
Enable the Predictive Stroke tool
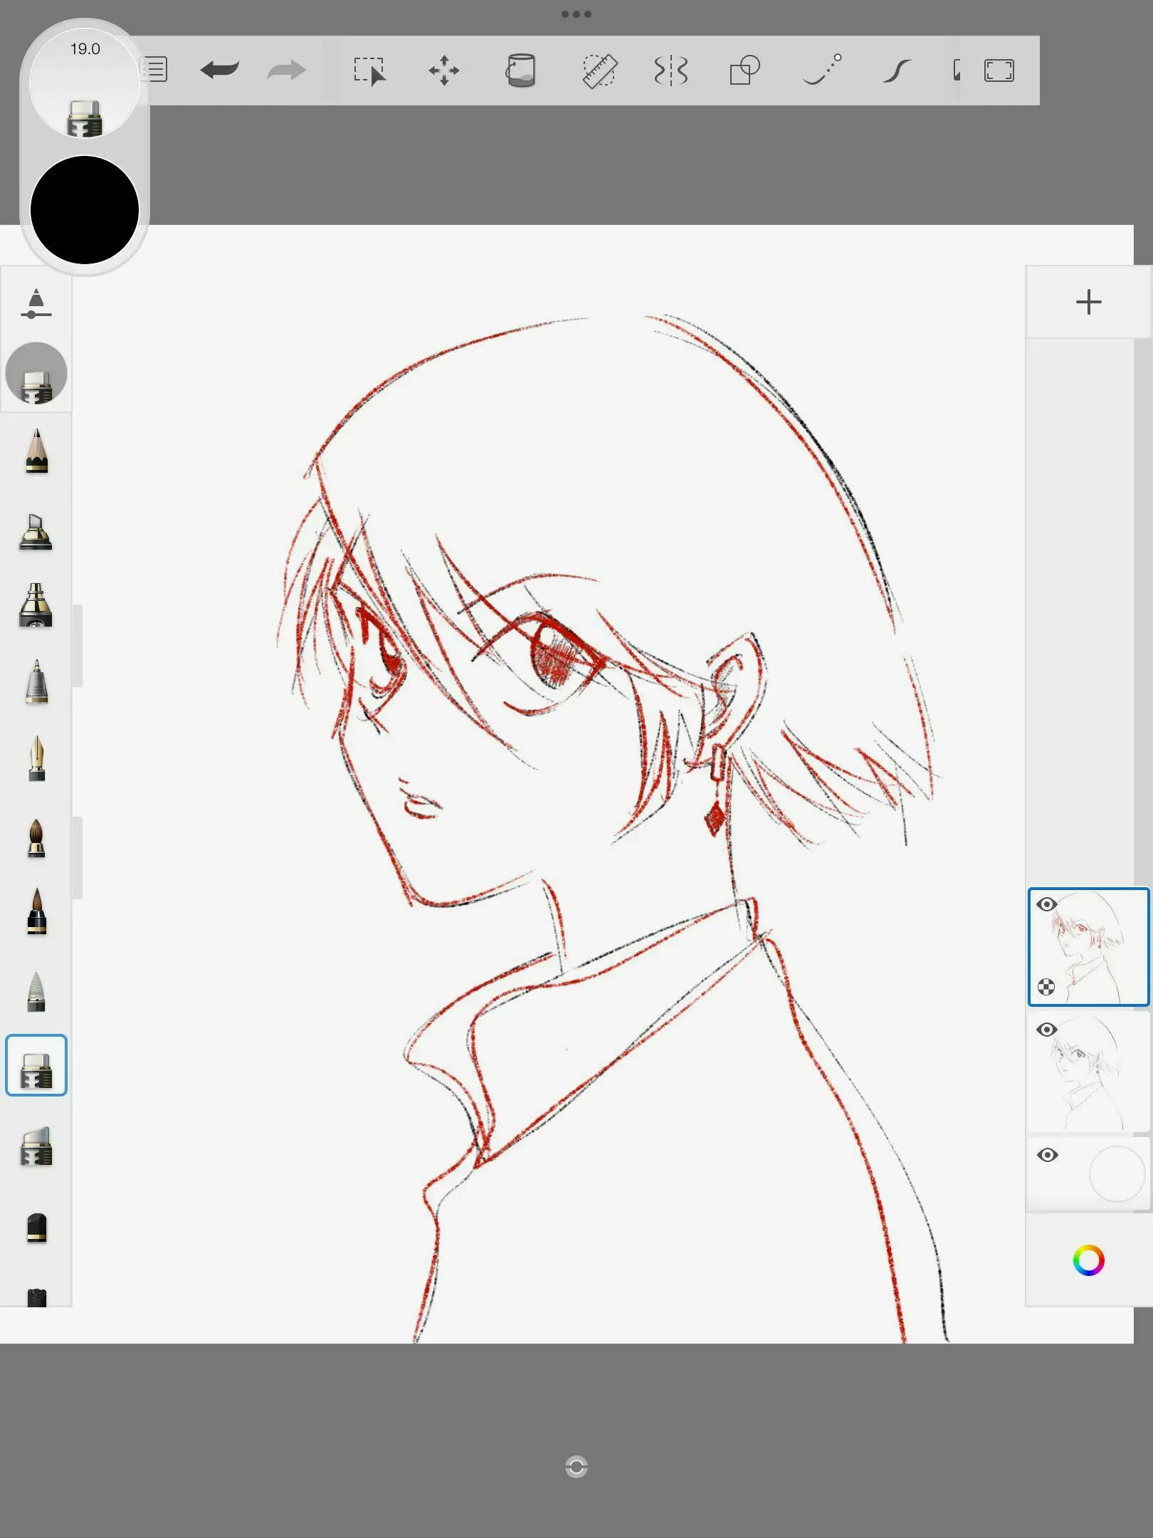click(x=822, y=70)
